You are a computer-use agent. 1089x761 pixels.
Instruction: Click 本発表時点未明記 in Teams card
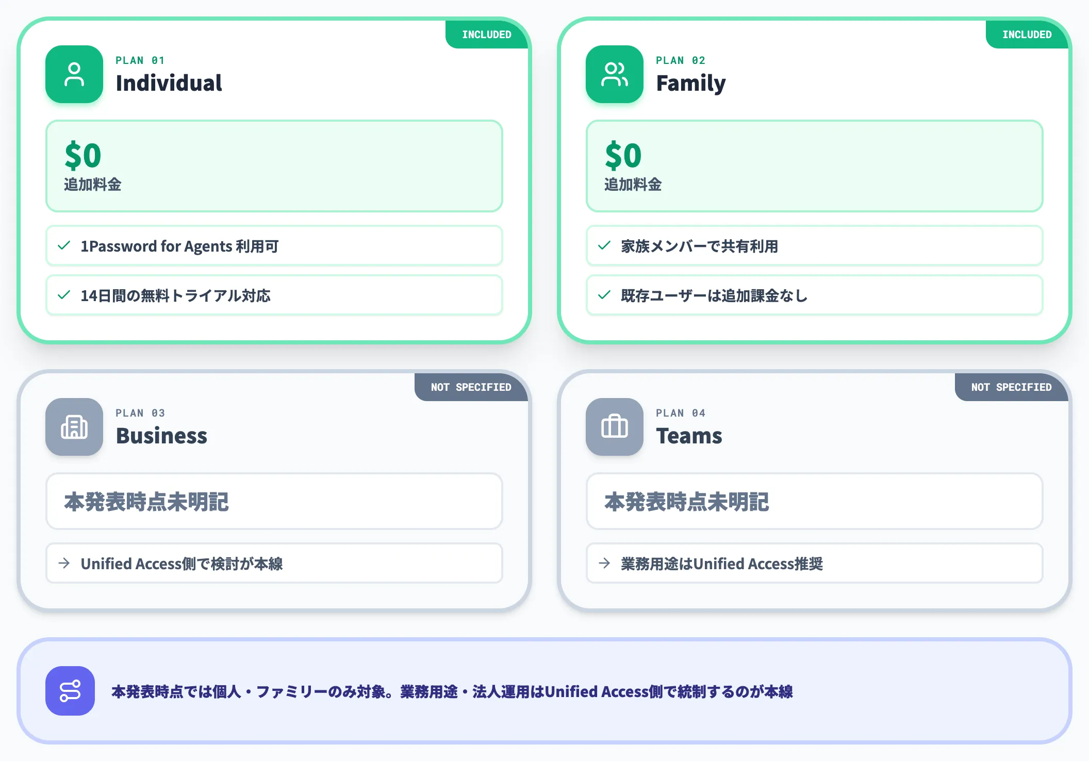point(687,502)
